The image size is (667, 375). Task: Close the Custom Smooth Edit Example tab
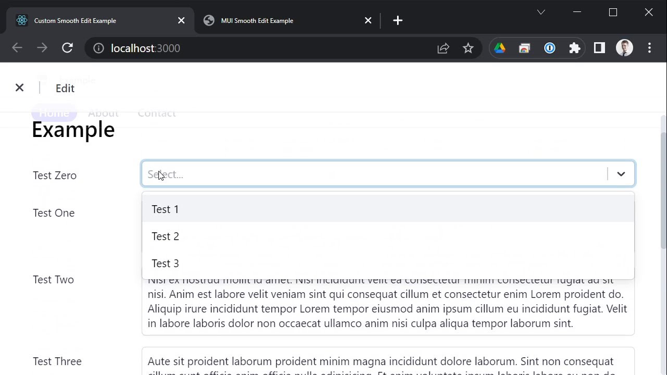pyautogui.click(x=181, y=20)
